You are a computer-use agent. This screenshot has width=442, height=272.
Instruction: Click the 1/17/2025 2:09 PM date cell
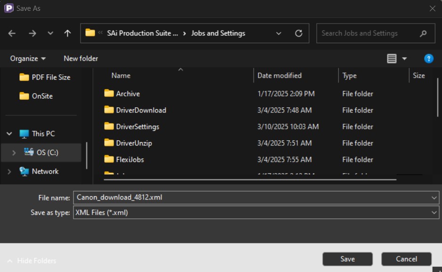pos(286,94)
